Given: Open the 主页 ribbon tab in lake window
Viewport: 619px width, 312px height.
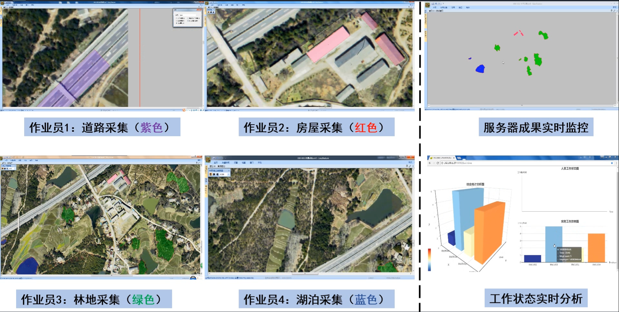Looking at the screenshot, I should [216, 163].
